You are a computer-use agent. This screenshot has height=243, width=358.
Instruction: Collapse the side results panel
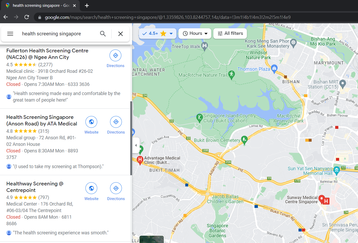pyautogui.click(x=136, y=145)
